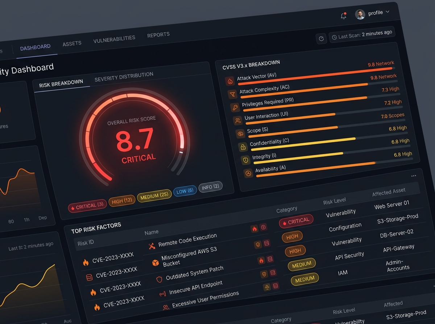
Task: Click the Privileges Required key icon
Action: [235, 108]
